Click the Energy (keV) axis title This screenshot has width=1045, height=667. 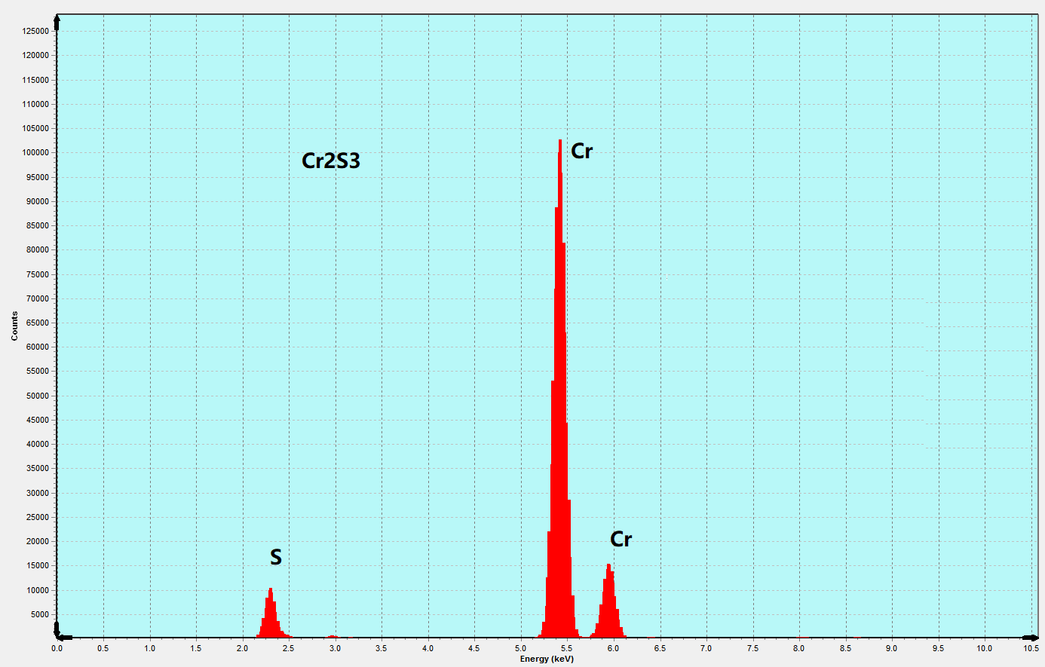[547, 659]
